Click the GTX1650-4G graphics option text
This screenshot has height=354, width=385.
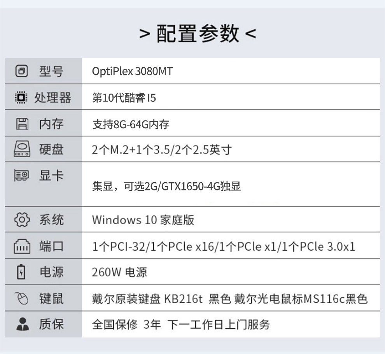(191, 187)
